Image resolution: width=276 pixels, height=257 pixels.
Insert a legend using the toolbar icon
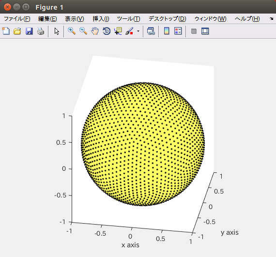[x=178, y=31]
